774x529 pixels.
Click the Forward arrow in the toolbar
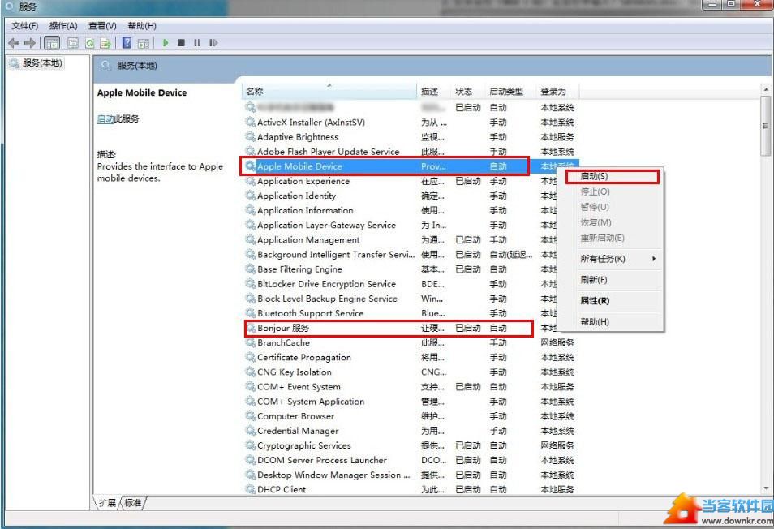[x=30, y=43]
